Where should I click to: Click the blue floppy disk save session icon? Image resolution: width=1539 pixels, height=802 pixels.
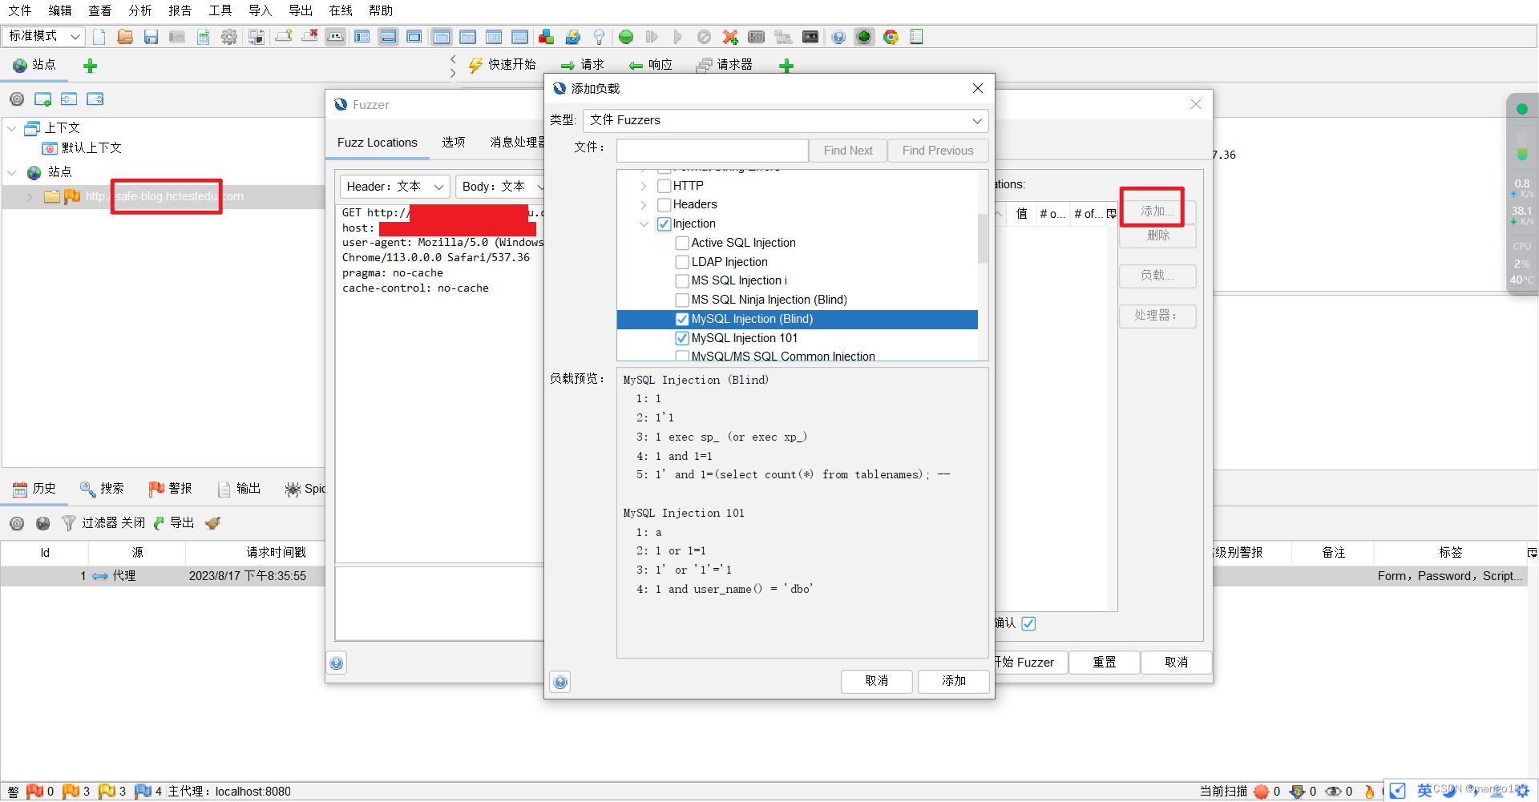pos(151,37)
